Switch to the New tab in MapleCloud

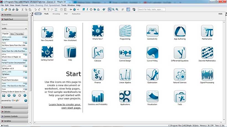[12, 34]
